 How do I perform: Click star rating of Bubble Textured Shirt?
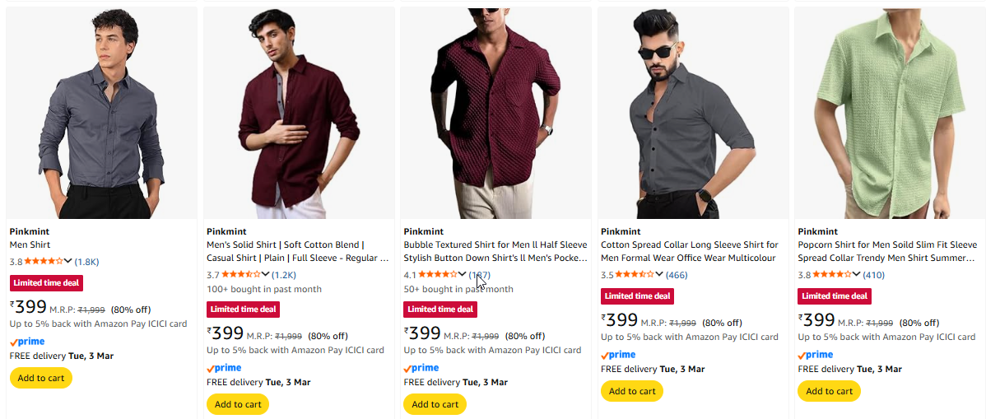[438, 275]
